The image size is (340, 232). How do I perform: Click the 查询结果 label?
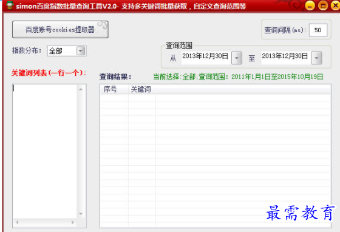coord(115,77)
